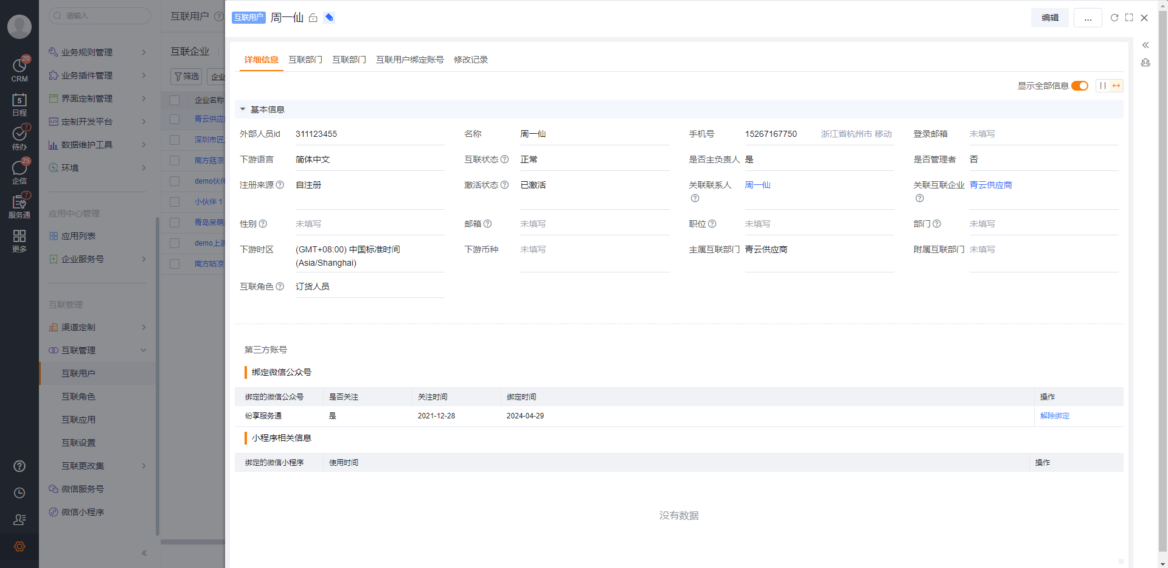Click the user avatar in the sidebar
Viewport: 1168px width, 568px height.
point(19,26)
